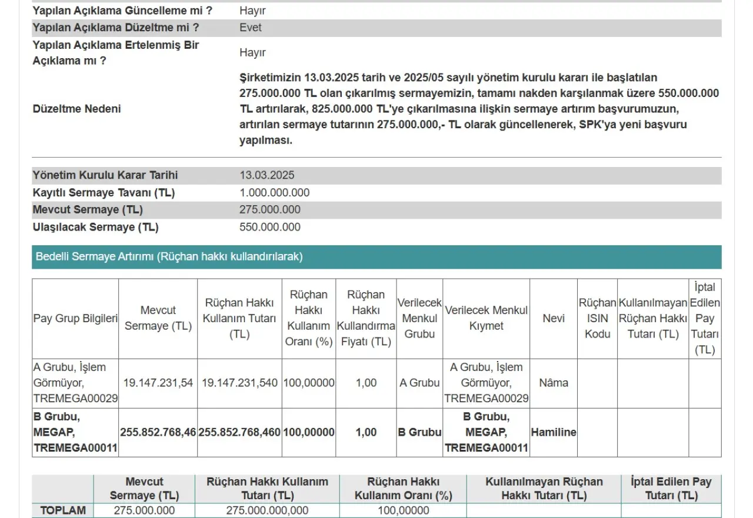The height and width of the screenshot is (518, 753).
Task: Select the Nevi column header
Action: tap(554, 318)
